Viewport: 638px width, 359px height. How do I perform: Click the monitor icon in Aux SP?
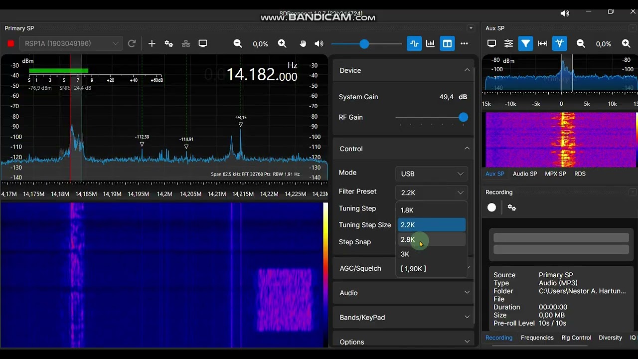coord(491,44)
